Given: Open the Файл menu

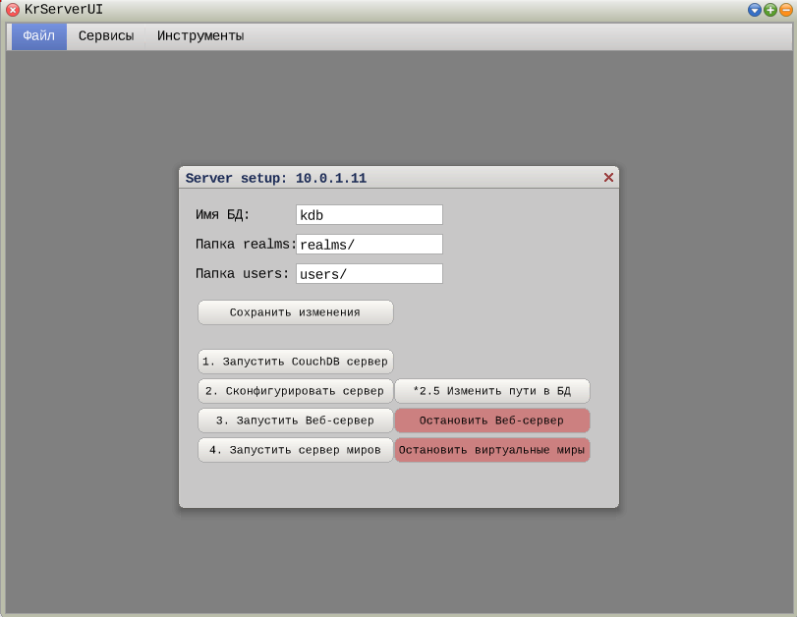Looking at the screenshot, I should click(39, 36).
